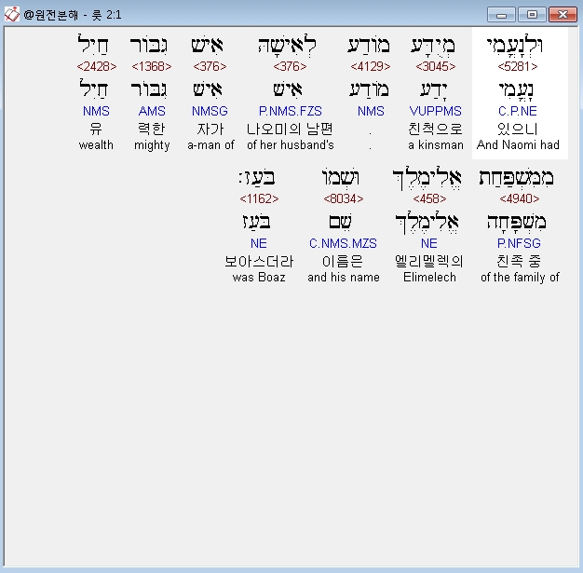This screenshot has width=583, height=573.
Task: Click Korean gloss '친척으로'
Action: click(x=436, y=129)
